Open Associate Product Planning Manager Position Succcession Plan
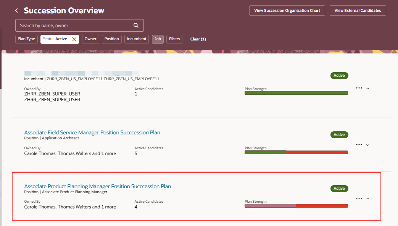This screenshot has height=226, width=398. pos(97,186)
